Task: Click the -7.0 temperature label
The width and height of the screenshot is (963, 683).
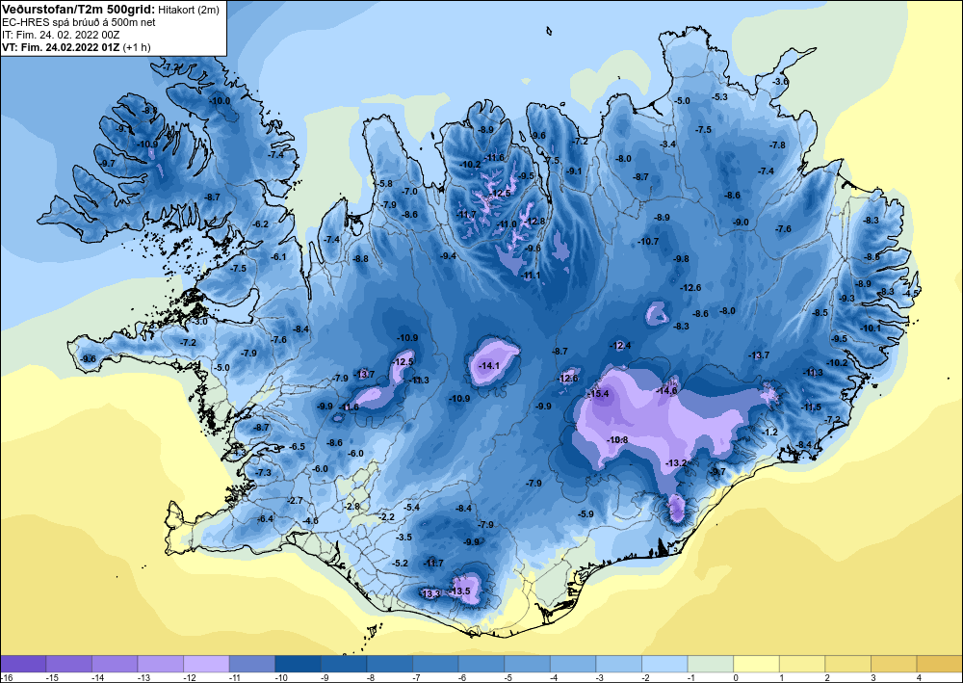Action: pos(409,192)
